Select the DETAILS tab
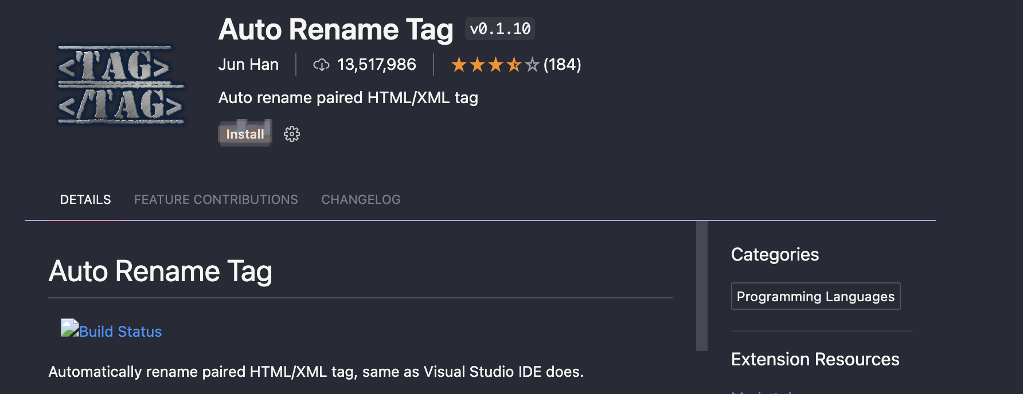Image resolution: width=1023 pixels, height=394 pixels. pyautogui.click(x=85, y=199)
